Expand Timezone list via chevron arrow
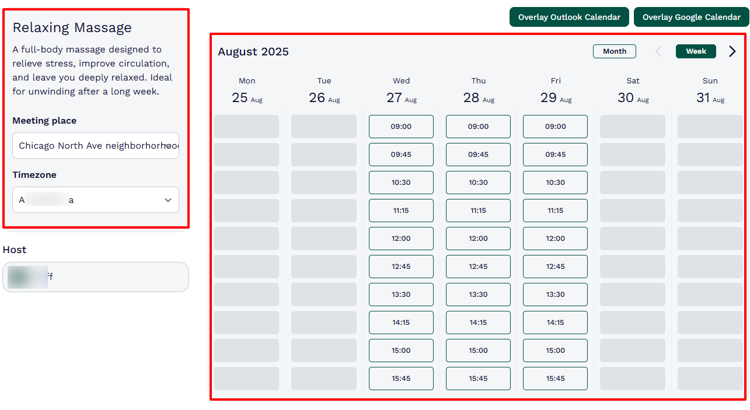The width and height of the screenshot is (750, 410). (x=168, y=200)
